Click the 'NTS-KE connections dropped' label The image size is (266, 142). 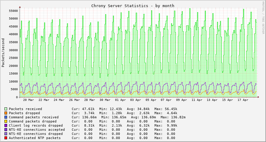(x=36, y=134)
